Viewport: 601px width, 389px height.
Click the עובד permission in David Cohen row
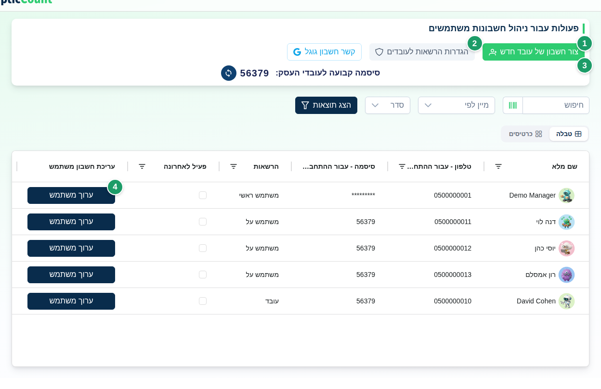(272, 301)
